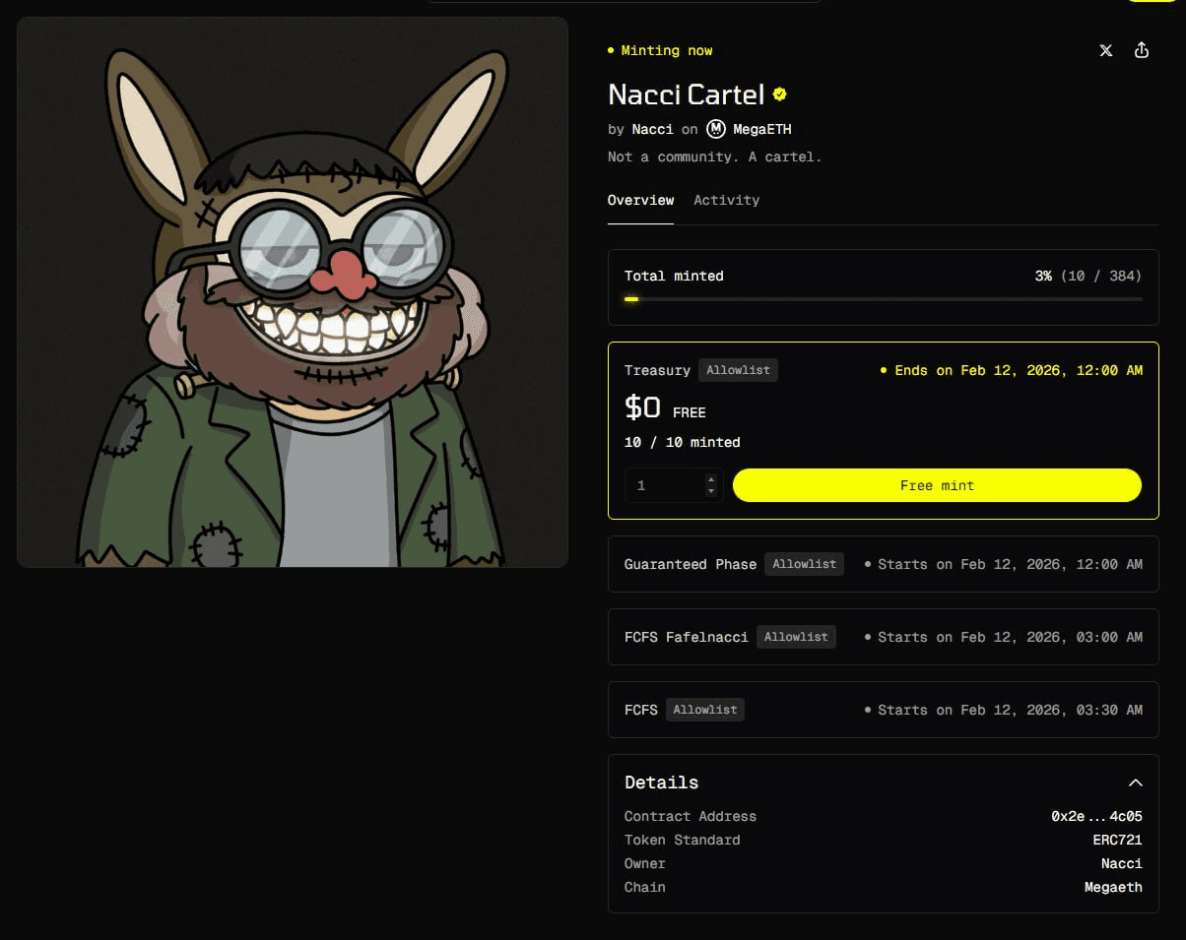Open the Nacci creator link
The image size is (1186, 940).
652,129
